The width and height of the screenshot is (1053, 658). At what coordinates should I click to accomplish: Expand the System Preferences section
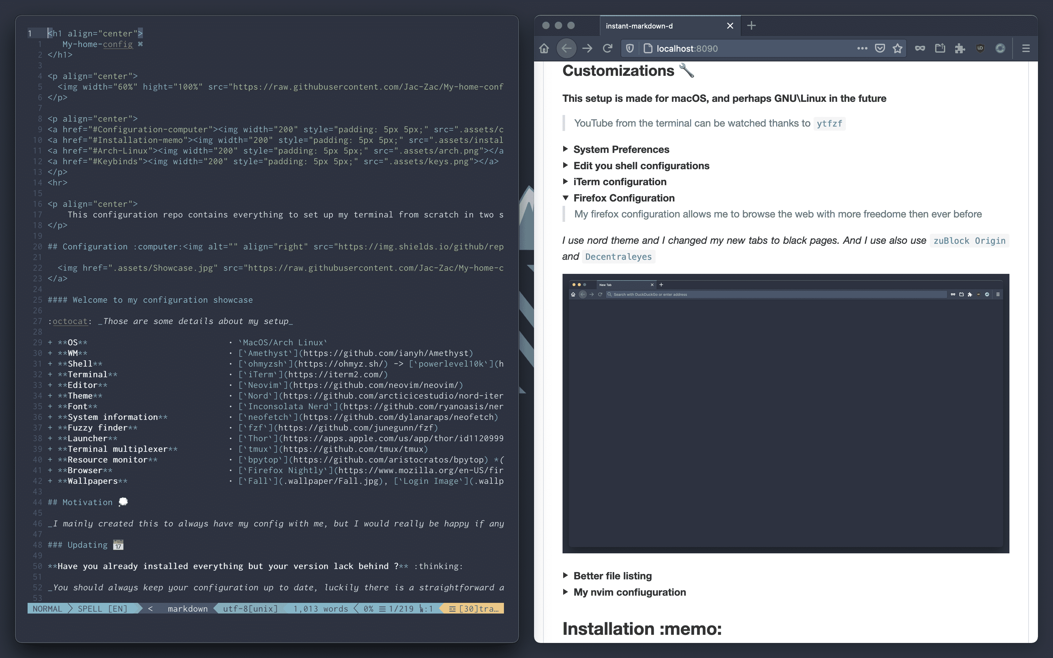(621, 149)
